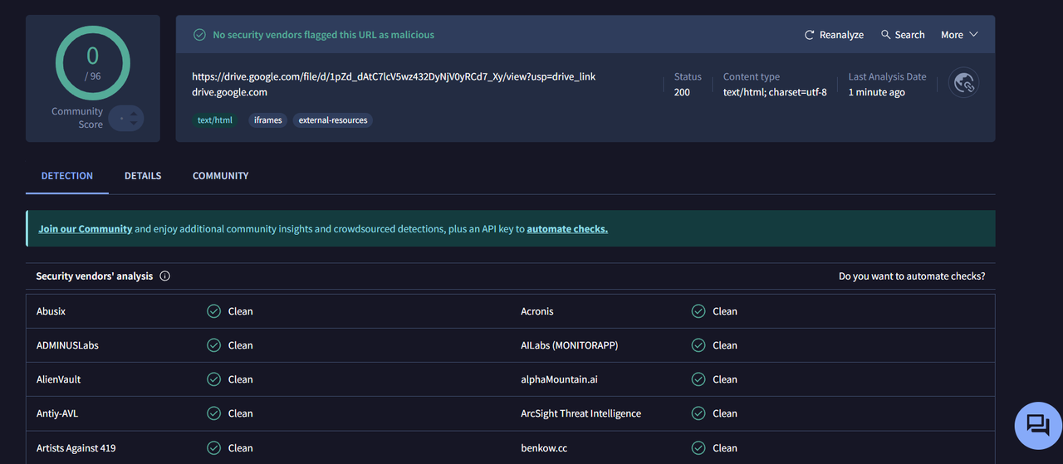Click the Security vendors' analysis heading

95,276
